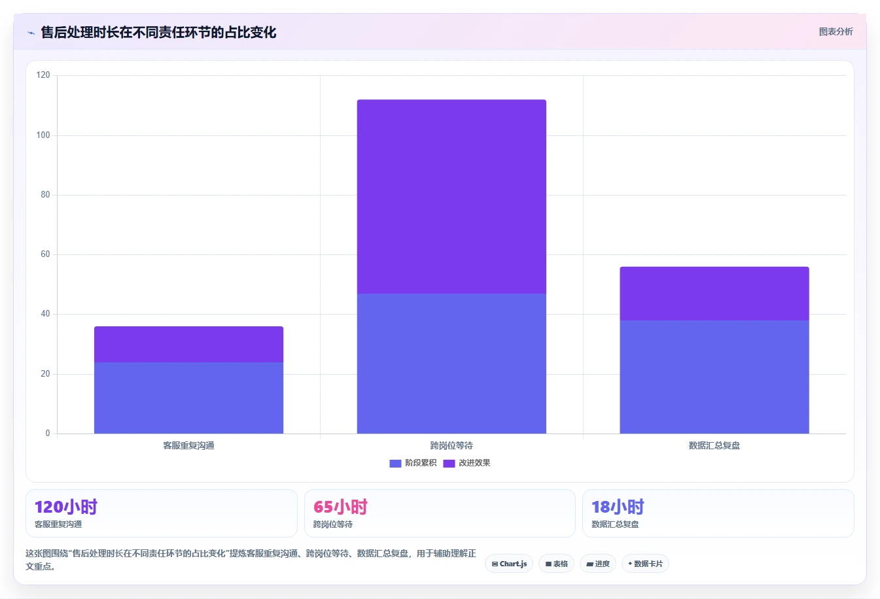Click the purple segment of the 客服重复沟通 bar
Image resolution: width=880 pixels, height=599 pixels.
pos(188,345)
